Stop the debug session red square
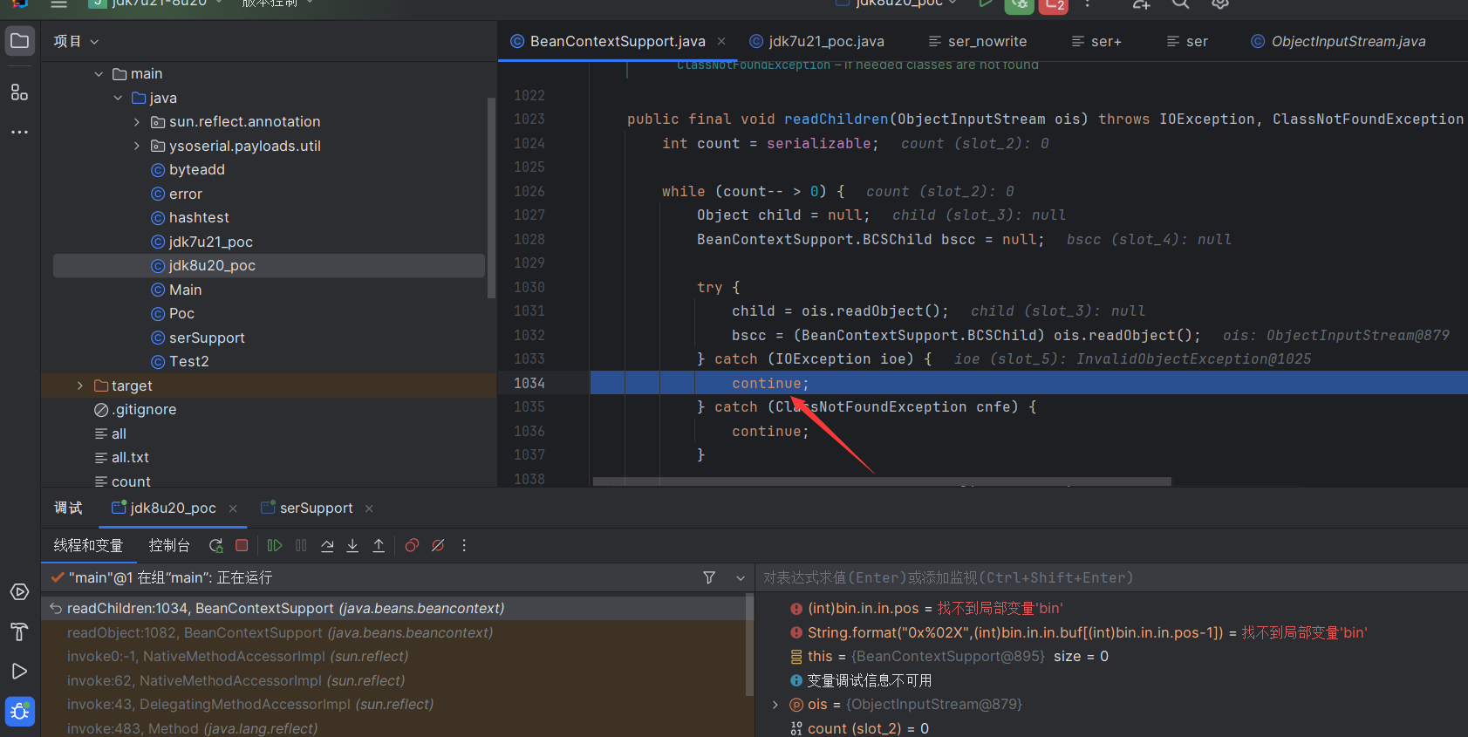The height and width of the screenshot is (737, 1468). pyautogui.click(x=242, y=545)
